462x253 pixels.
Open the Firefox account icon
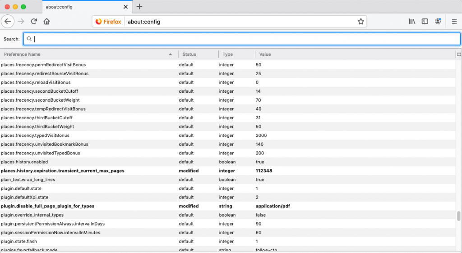tap(438, 22)
